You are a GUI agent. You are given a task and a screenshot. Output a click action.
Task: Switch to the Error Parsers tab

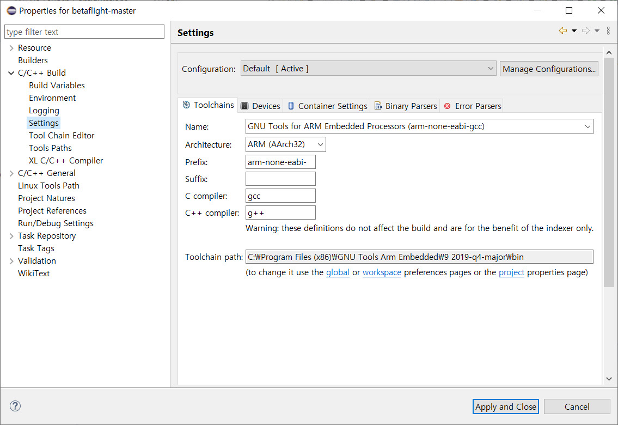(473, 106)
